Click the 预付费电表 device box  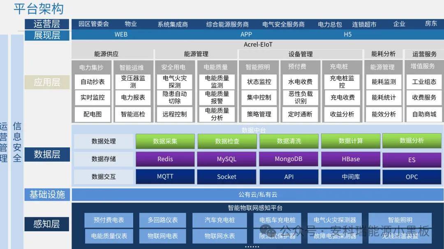click(109, 220)
